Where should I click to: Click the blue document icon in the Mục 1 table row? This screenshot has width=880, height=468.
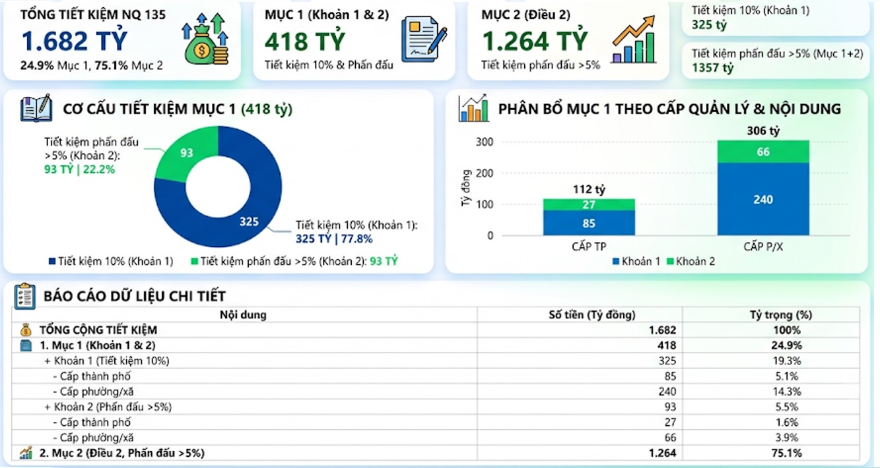point(26,345)
